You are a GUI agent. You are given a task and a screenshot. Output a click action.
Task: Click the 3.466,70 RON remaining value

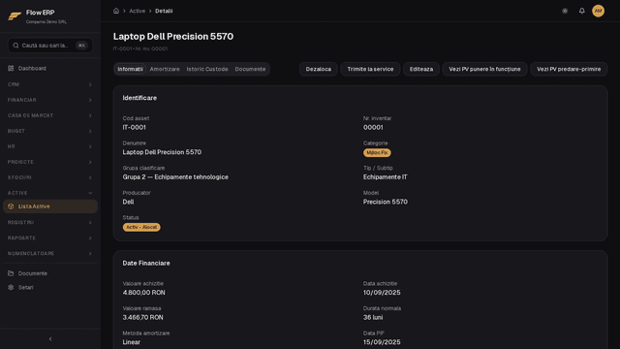point(142,317)
